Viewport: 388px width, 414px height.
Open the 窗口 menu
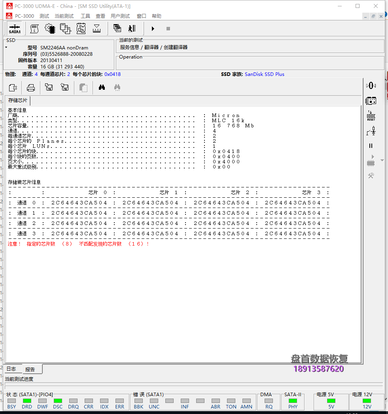point(141,16)
